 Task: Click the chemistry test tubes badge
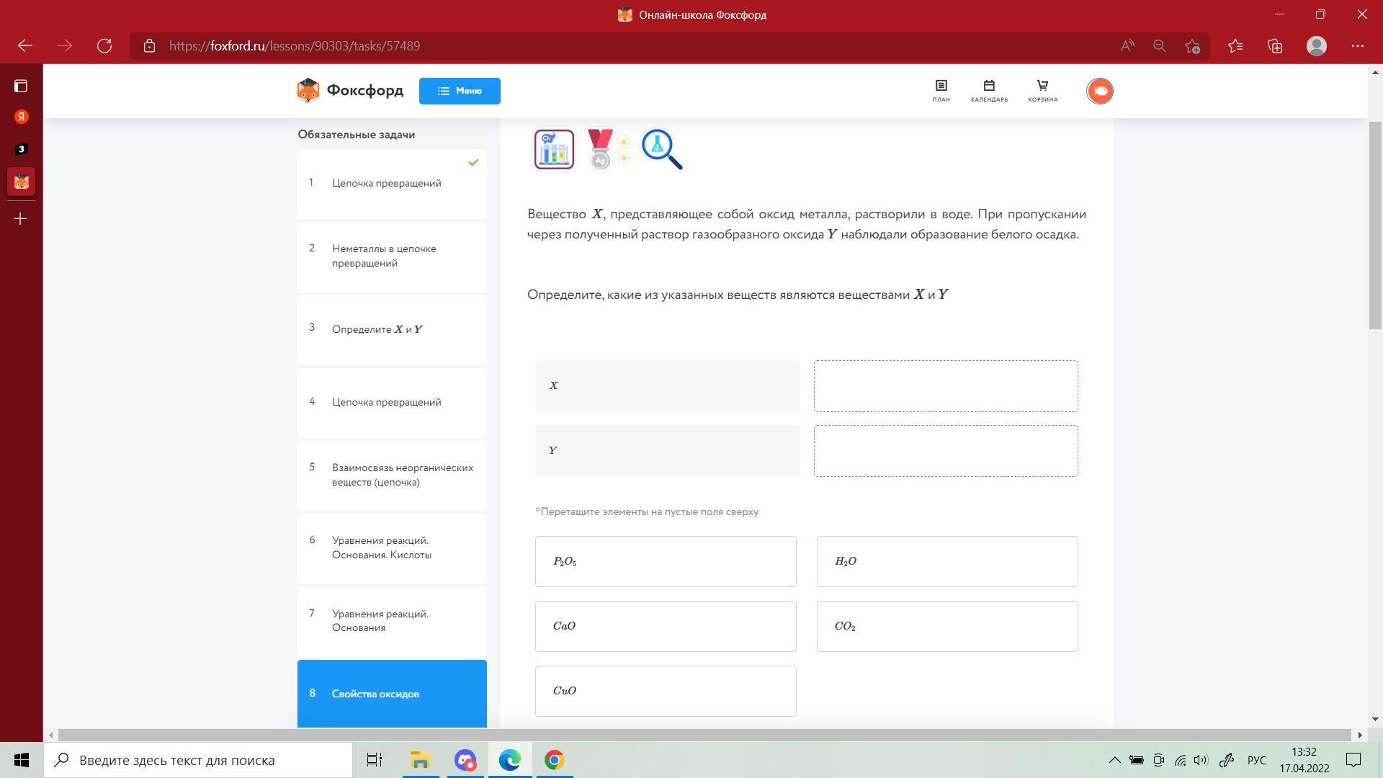coord(554,150)
